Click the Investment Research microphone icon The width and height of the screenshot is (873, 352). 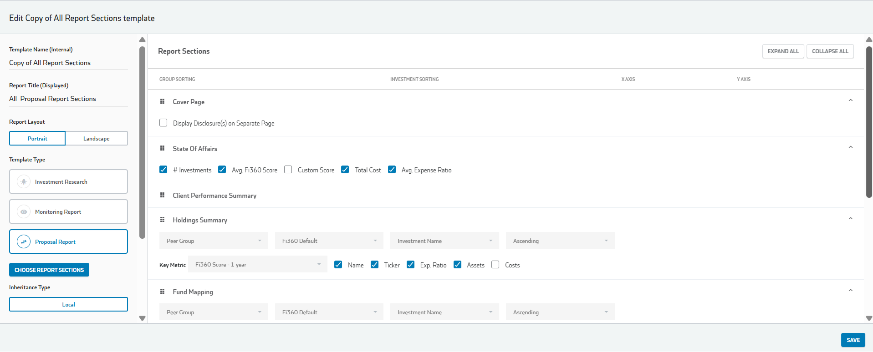[x=24, y=181]
